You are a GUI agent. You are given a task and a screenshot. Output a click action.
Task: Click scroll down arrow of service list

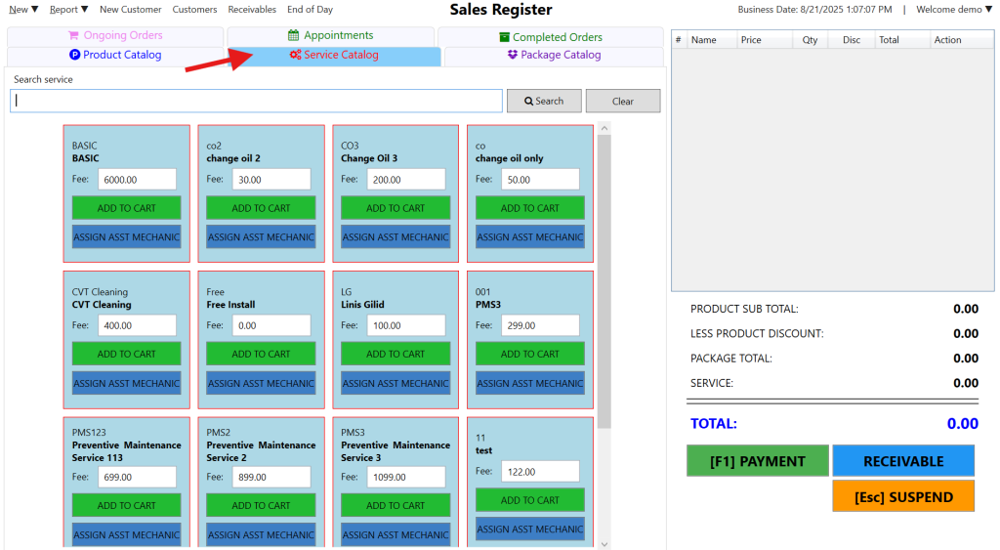[x=604, y=544]
